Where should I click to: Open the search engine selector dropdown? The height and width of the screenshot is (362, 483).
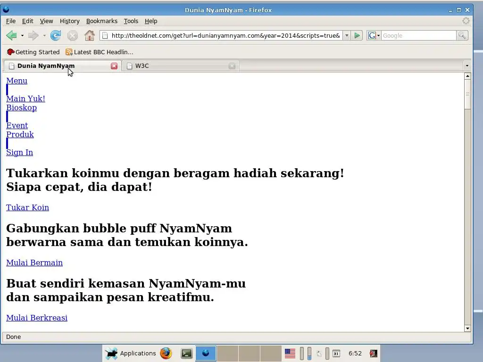374,36
